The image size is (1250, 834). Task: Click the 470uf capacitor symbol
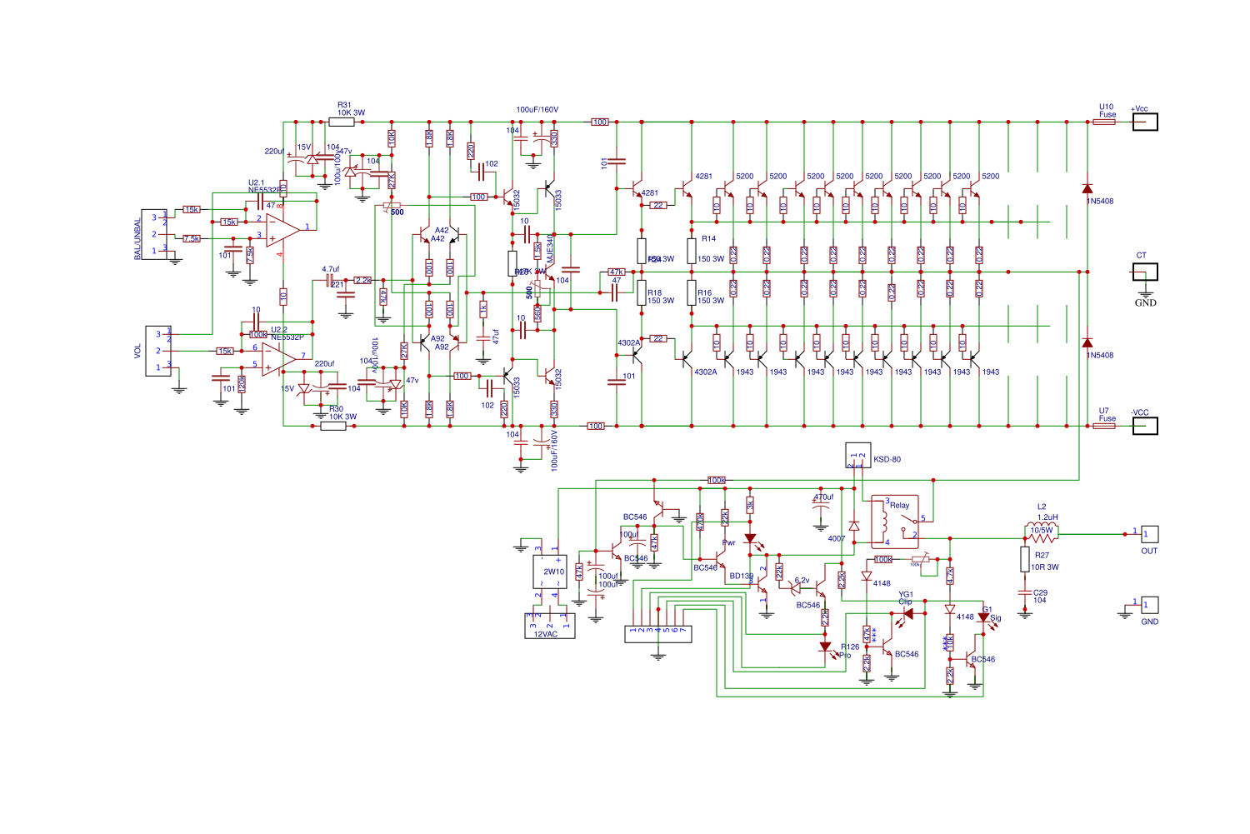point(821,505)
